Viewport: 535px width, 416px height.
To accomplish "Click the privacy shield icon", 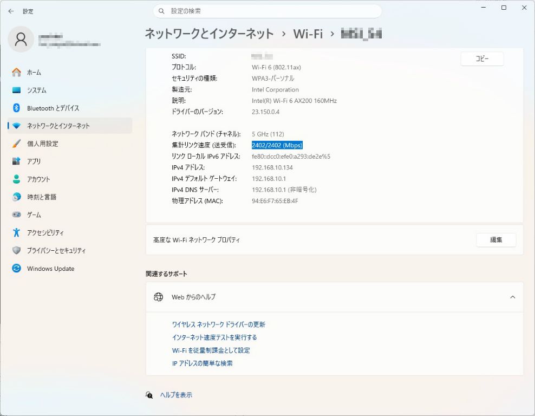I will click(x=16, y=250).
